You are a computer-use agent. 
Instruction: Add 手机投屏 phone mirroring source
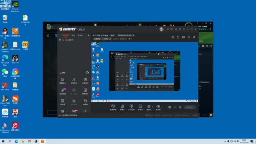tap(131, 108)
